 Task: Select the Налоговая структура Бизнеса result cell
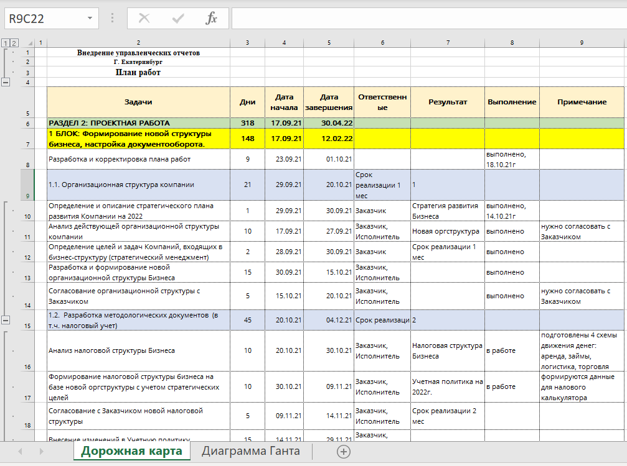click(448, 350)
